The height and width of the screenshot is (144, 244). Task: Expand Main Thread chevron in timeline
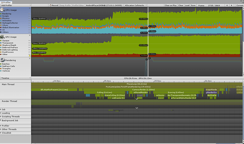(136, 99)
